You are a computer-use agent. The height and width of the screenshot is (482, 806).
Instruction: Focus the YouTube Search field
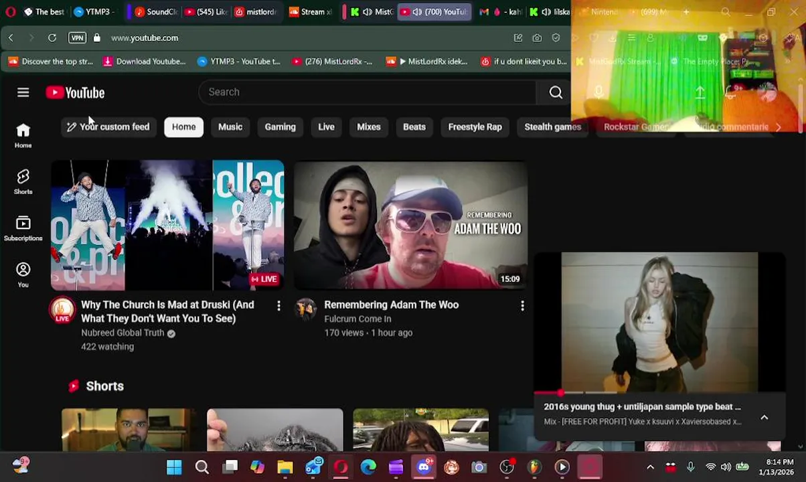(x=367, y=92)
